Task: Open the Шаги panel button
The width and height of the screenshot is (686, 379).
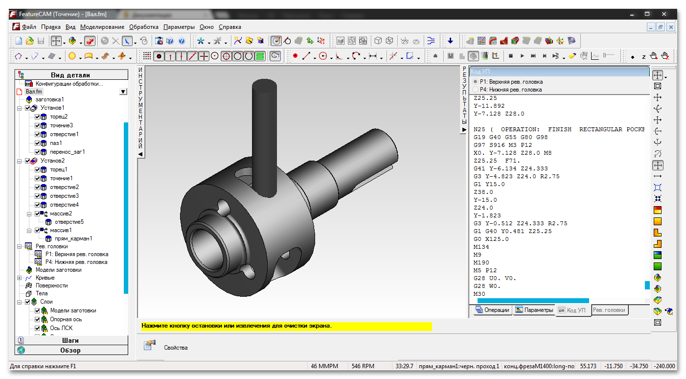Action: tap(70, 340)
